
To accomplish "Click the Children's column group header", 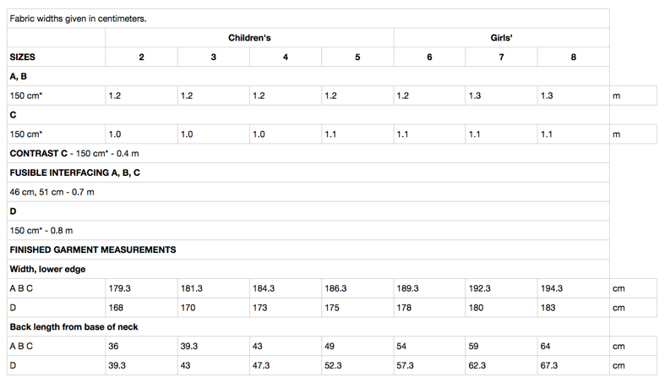I will (x=249, y=38).
